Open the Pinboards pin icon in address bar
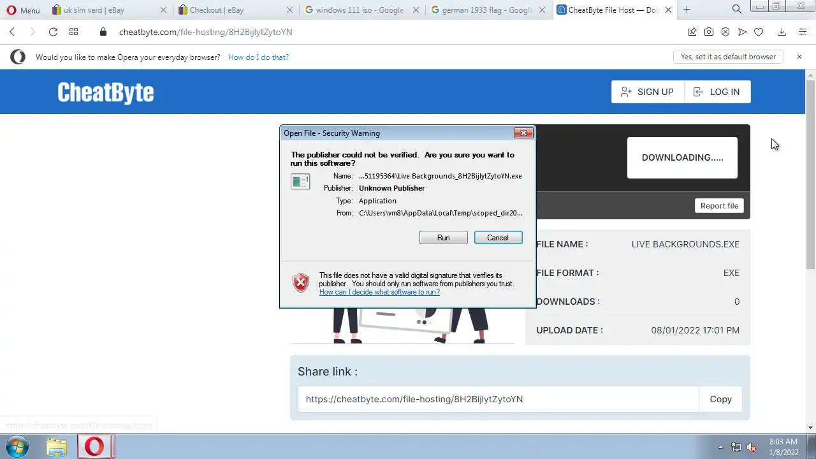 coord(692,32)
